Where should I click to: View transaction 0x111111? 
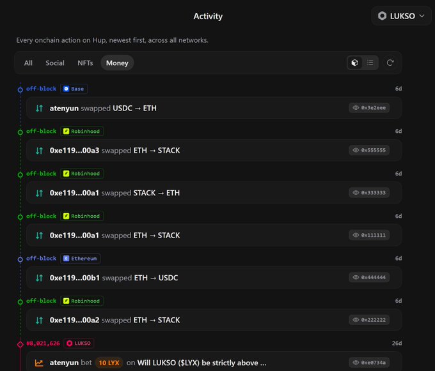click(369, 235)
